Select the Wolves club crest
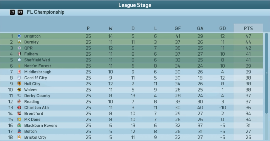270x141 pixels. pyautogui.click(x=19, y=90)
